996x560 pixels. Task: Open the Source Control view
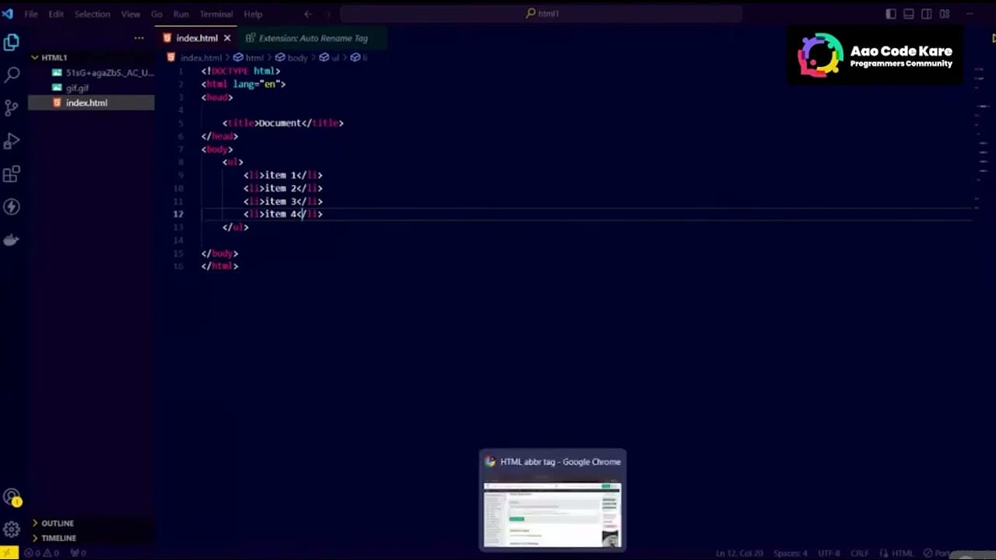[12, 108]
